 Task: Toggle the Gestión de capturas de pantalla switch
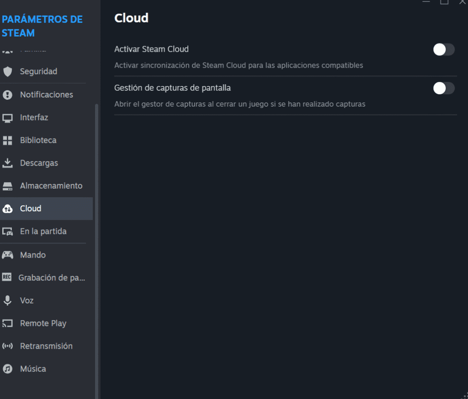(444, 88)
